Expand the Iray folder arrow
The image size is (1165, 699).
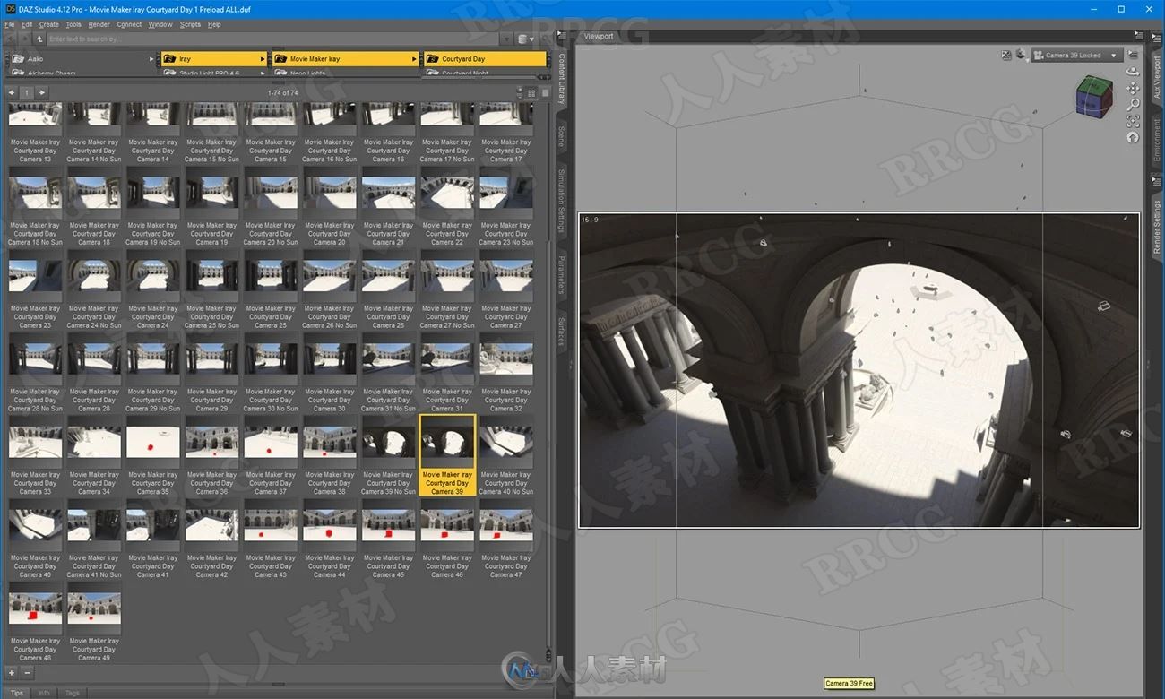click(263, 58)
